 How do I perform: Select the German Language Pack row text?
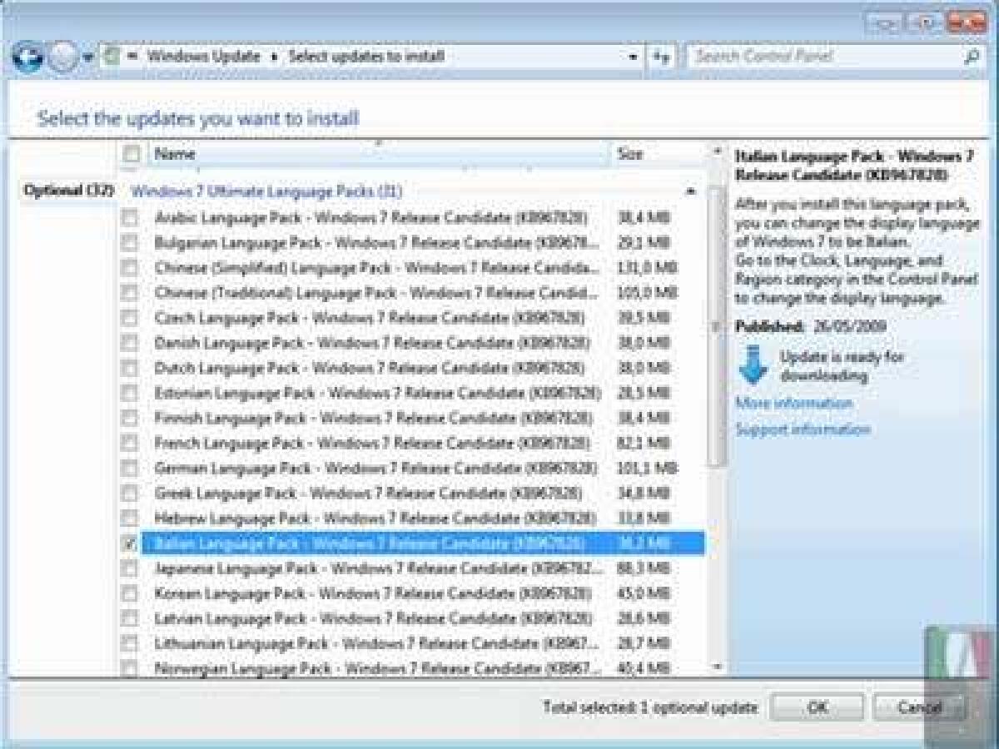(376, 469)
